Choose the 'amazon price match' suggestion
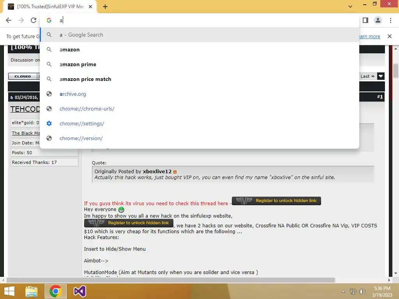Viewport: 399px width, 299px height. tap(199, 79)
